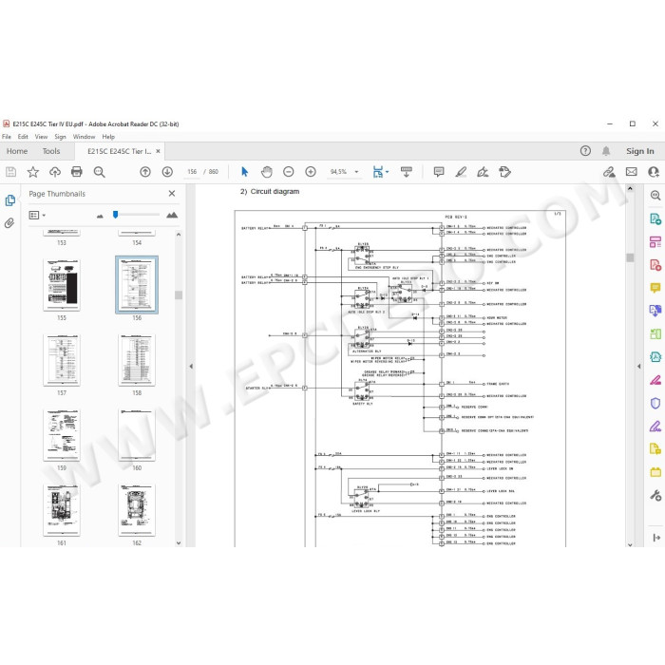The image size is (665, 665).
Task: Close the Page Thumbnails panel
Action: 172,194
